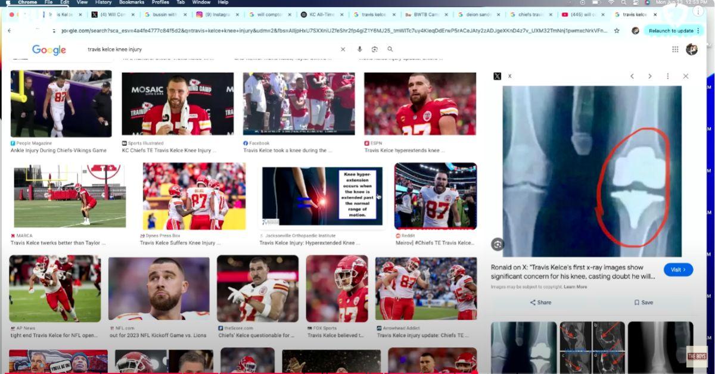Open ESPN hyperextends knee thumbnail
This screenshot has height=374, width=715.
(x=420, y=104)
